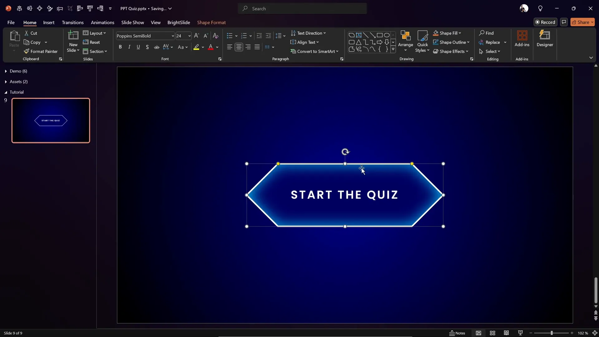Toggle Strikethrough formatting
This screenshot has width=599, height=337.
[x=157, y=47]
